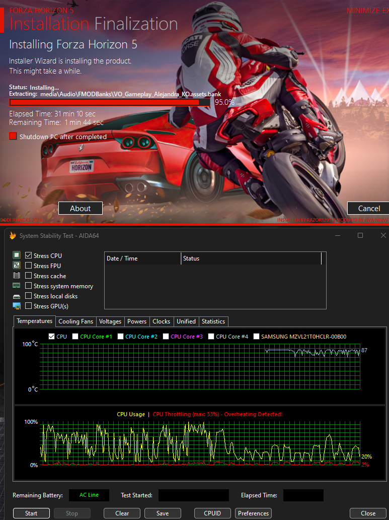
Task: Enable the Stress local disks checkbox
Action: click(29, 295)
